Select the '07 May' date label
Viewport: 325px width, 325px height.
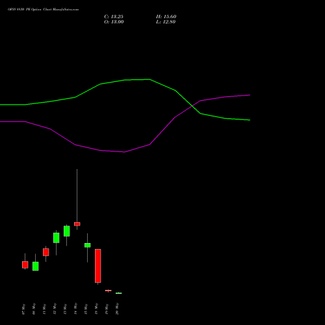click(23, 309)
